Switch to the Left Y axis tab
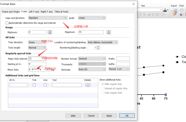 (34, 12)
